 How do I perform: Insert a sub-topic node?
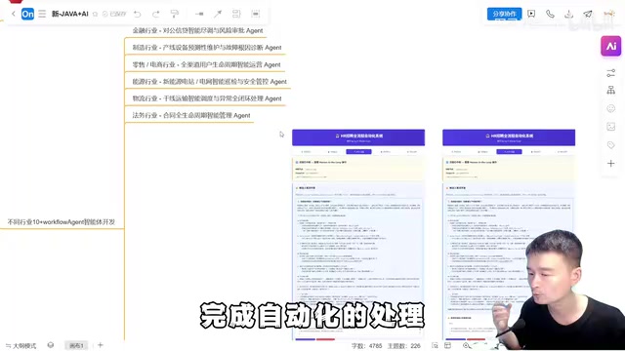199,14
